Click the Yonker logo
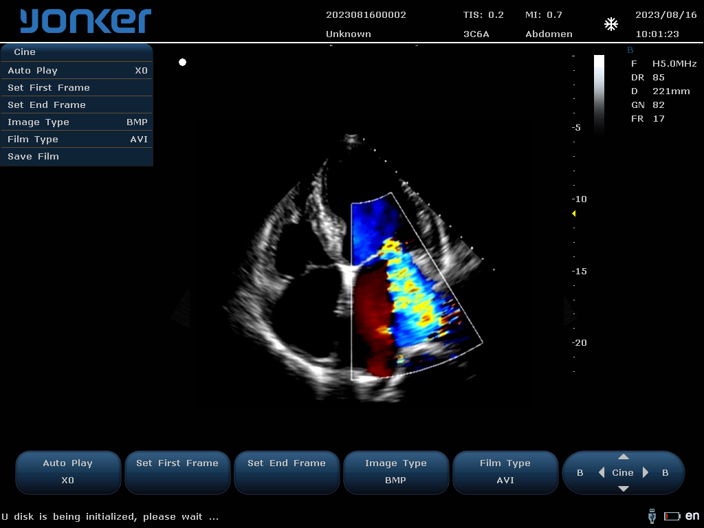The image size is (704, 528). click(85, 21)
